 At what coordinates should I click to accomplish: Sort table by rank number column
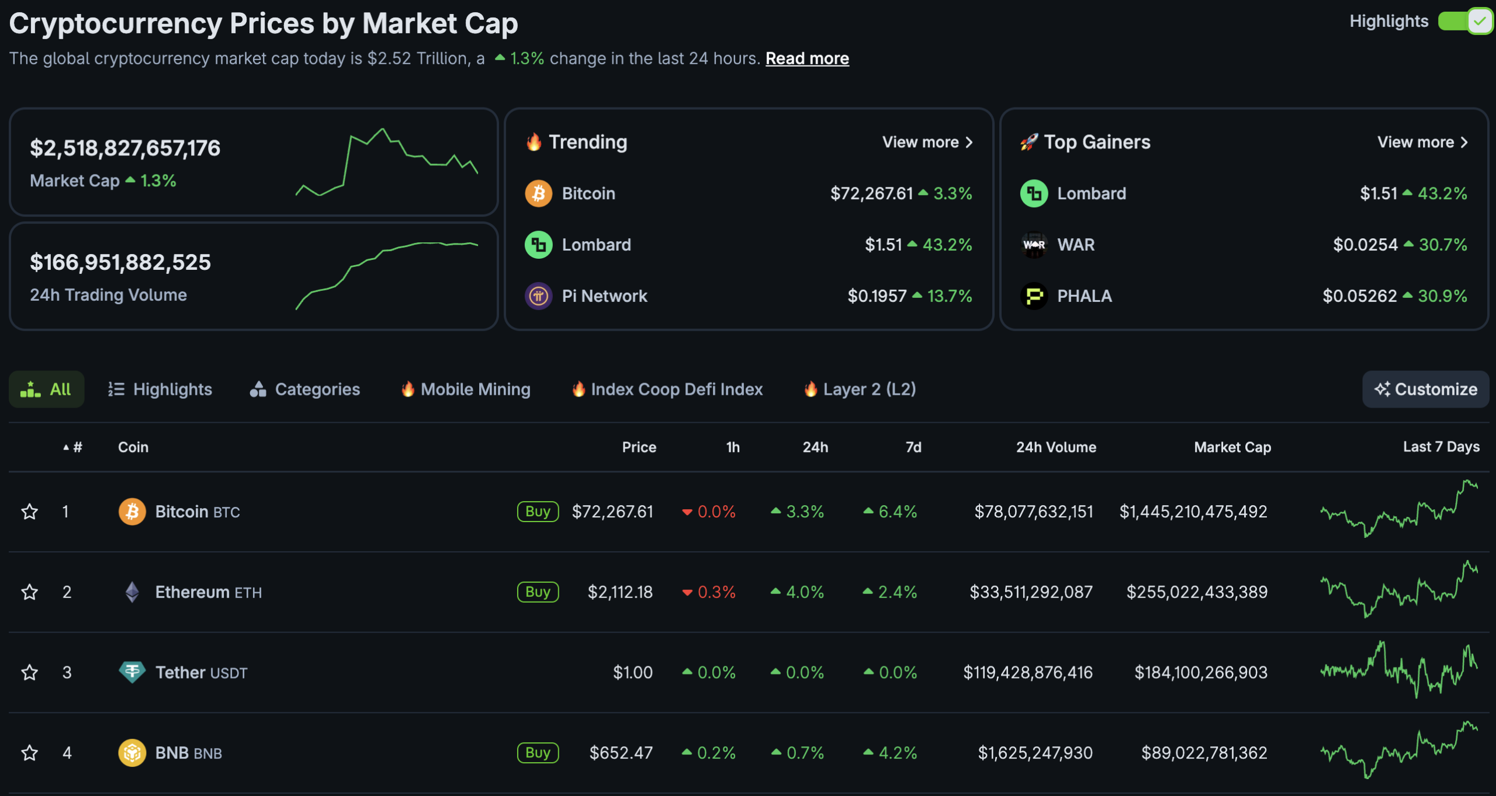(x=73, y=447)
